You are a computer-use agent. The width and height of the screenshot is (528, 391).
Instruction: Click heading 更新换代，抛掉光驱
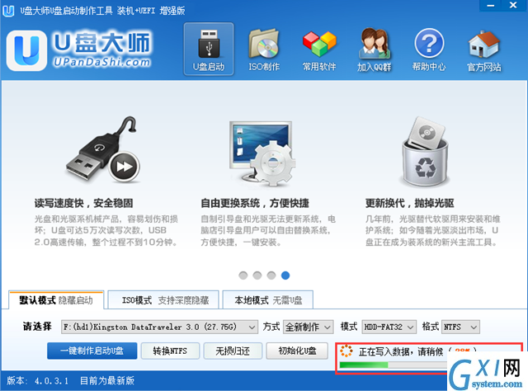point(410,204)
